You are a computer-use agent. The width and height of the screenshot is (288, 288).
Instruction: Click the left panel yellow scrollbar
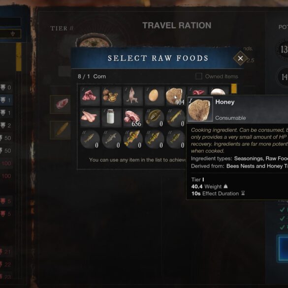click(19, 57)
